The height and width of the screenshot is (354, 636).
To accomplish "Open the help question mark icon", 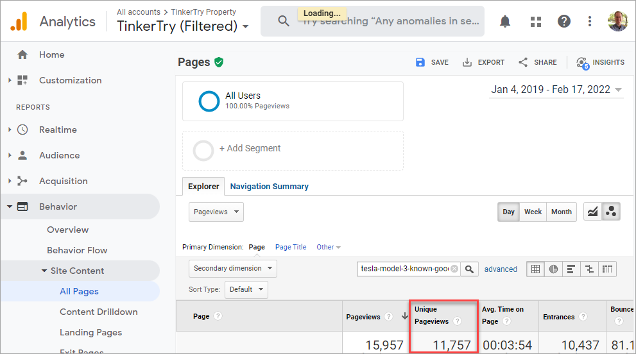I will (x=564, y=21).
